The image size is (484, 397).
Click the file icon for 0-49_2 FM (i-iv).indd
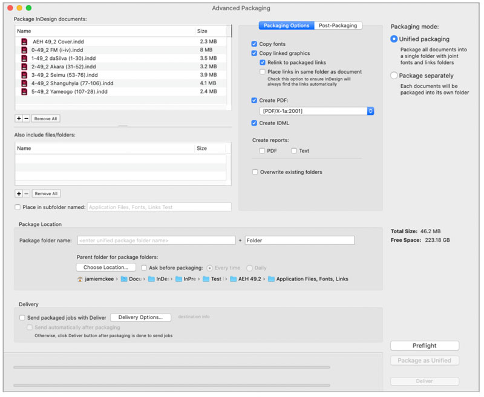(x=24, y=50)
